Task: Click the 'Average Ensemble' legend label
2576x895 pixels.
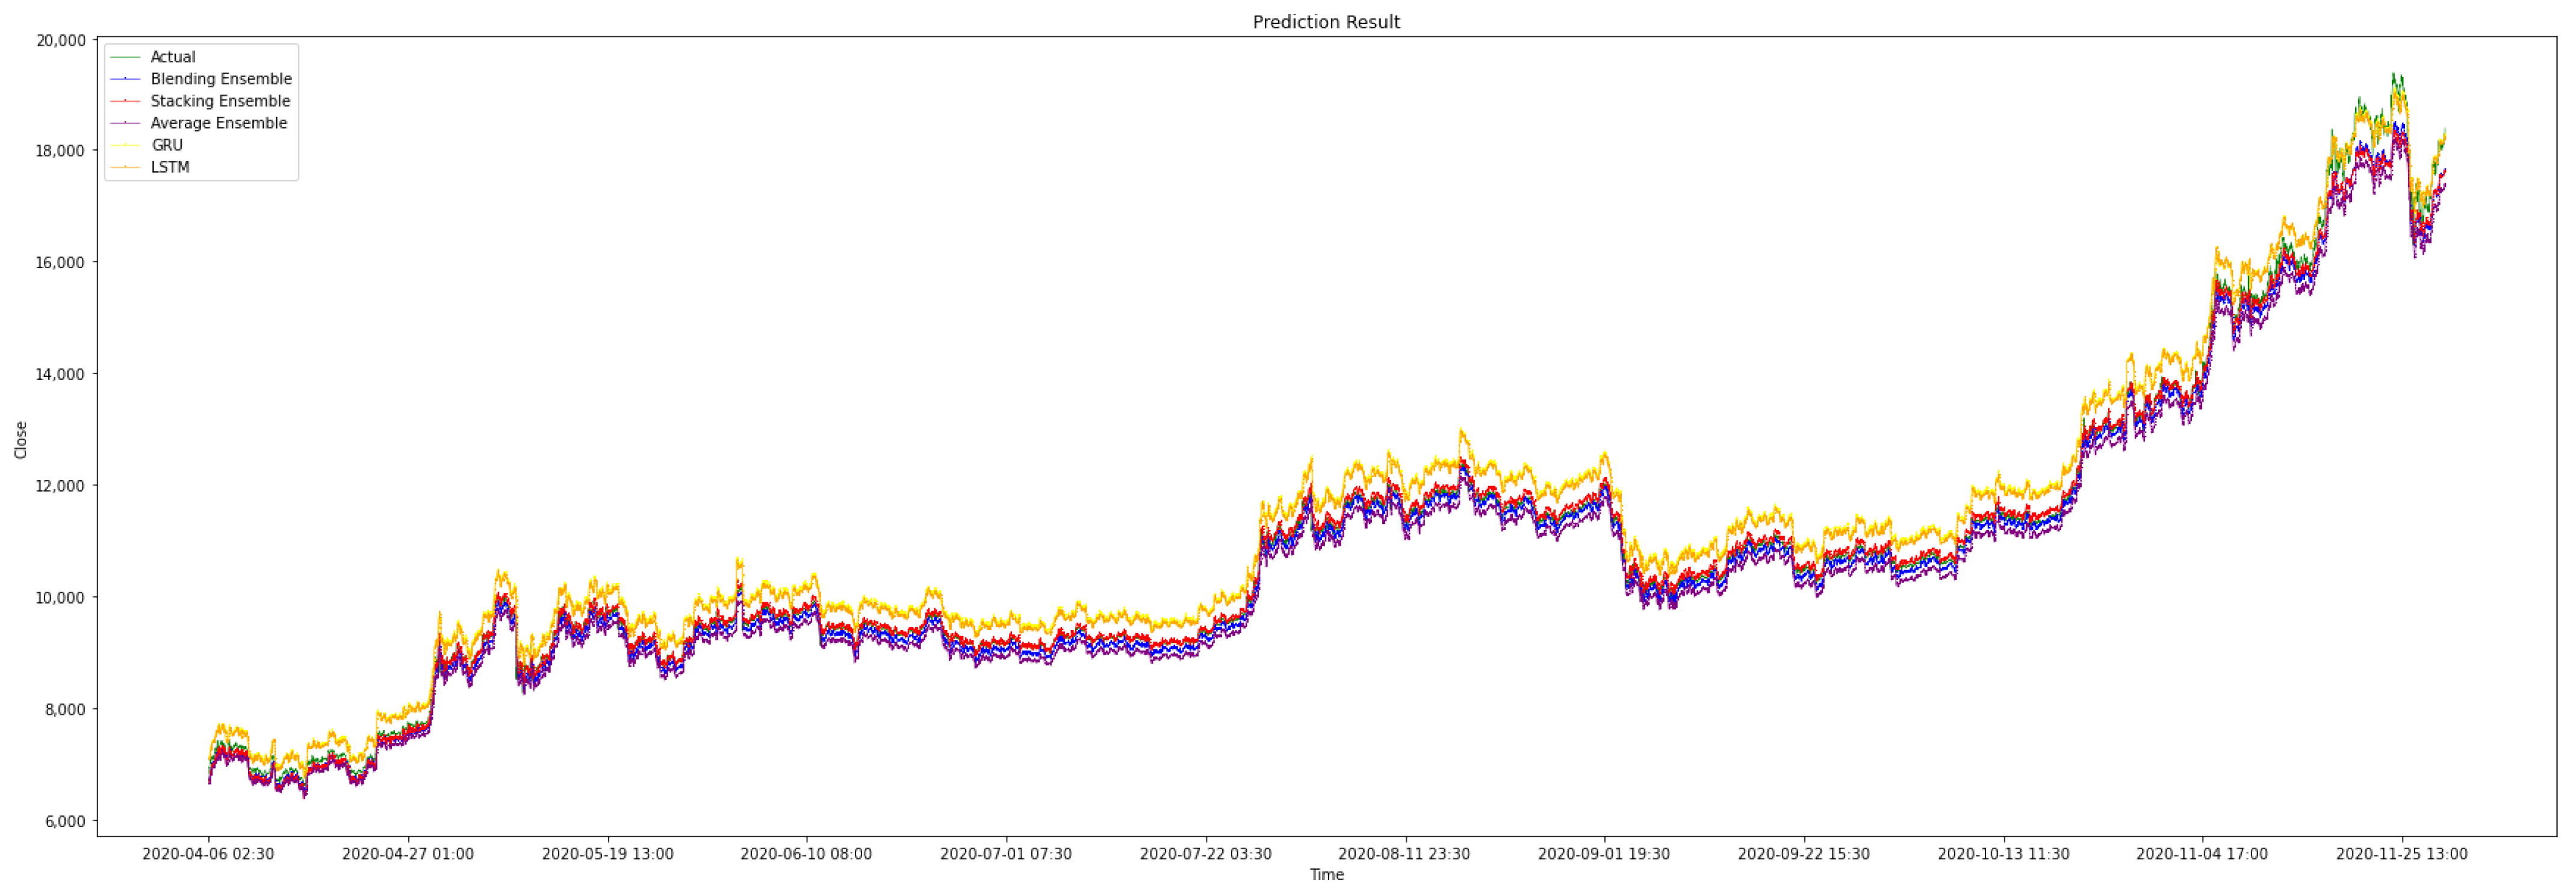Action: pyautogui.click(x=218, y=123)
